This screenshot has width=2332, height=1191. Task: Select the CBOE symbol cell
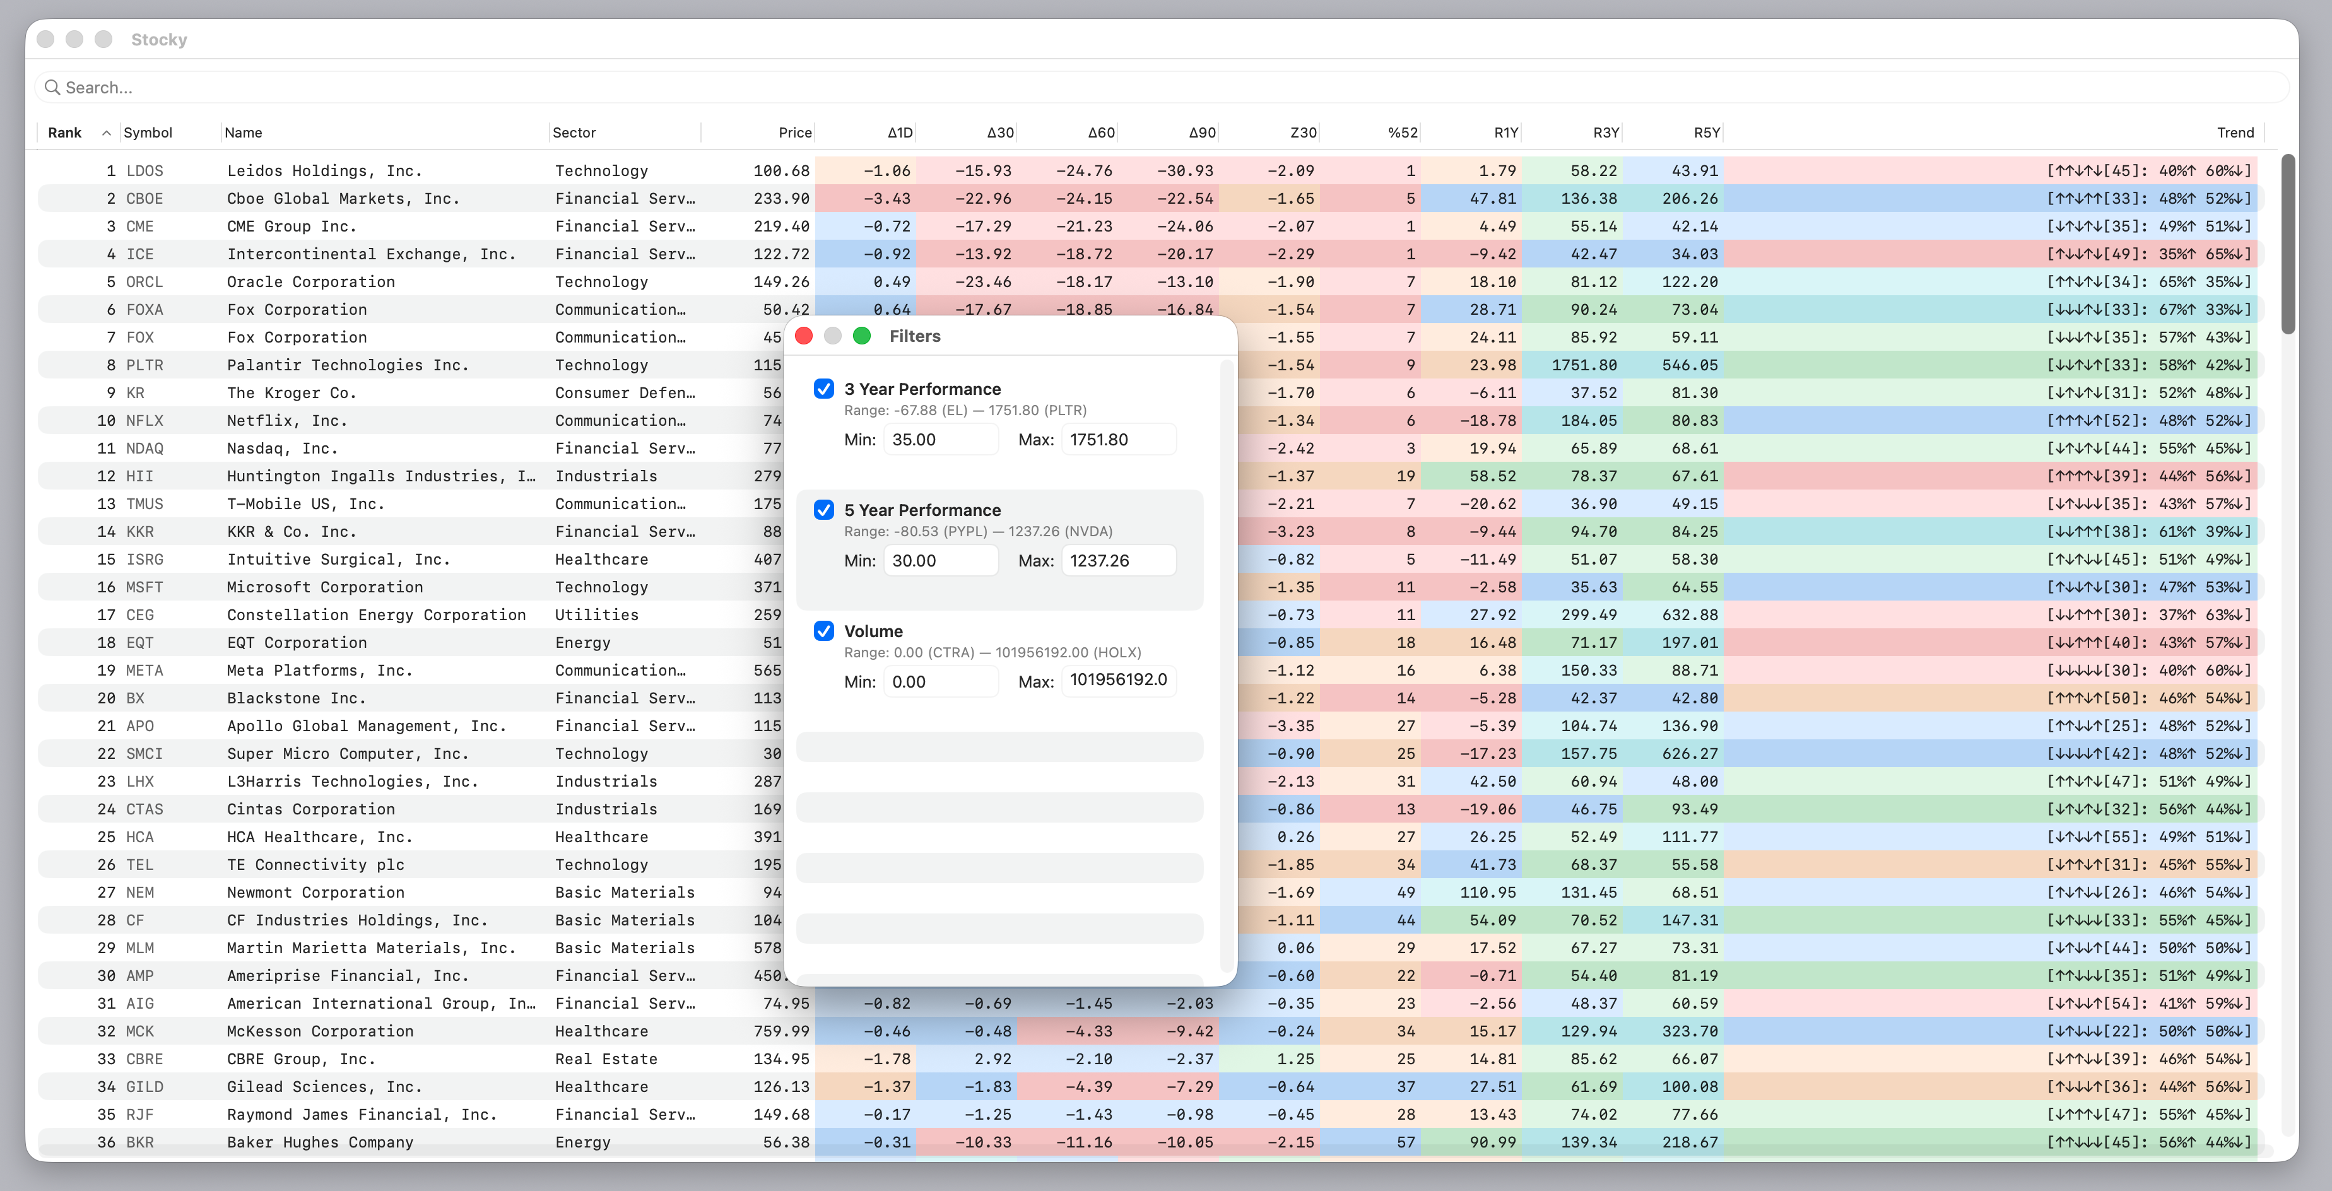click(x=145, y=199)
